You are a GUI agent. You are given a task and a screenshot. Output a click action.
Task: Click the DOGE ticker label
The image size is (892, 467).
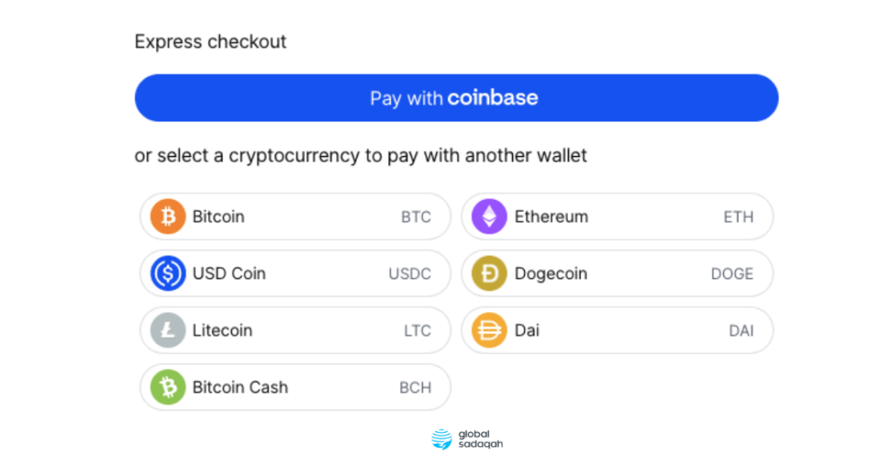(732, 273)
